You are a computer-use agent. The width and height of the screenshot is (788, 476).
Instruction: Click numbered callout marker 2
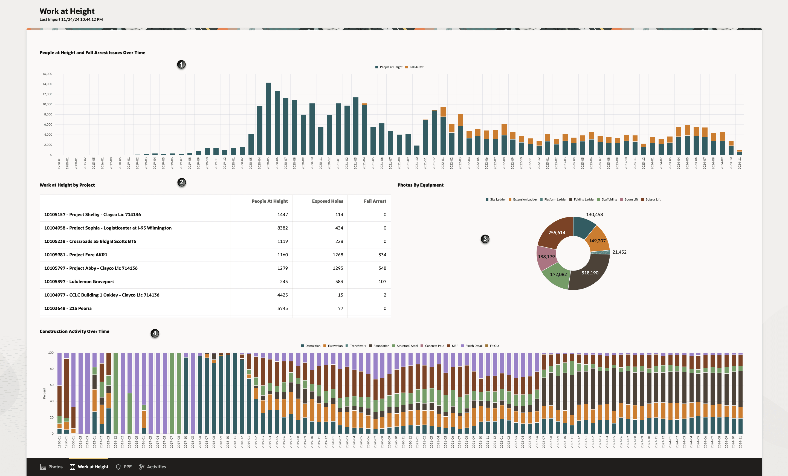(182, 182)
